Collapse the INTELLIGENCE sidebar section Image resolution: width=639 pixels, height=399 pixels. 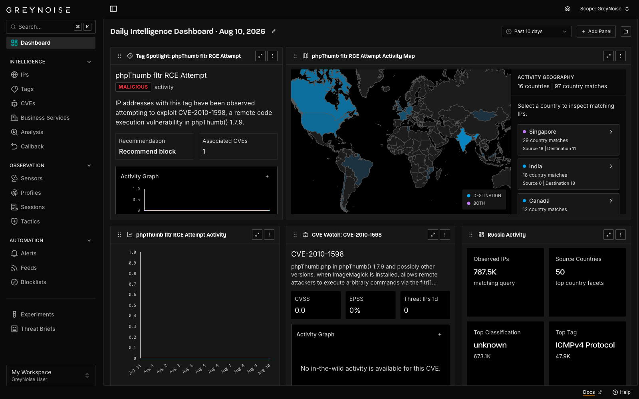point(89,62)
